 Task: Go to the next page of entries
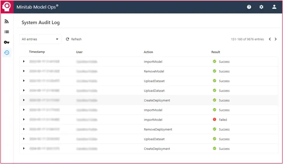click(x=276, y=39)
